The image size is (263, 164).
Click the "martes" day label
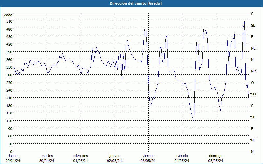[47, 156]
